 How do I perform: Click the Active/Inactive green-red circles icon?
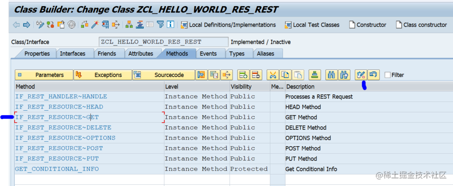(50, 25)
